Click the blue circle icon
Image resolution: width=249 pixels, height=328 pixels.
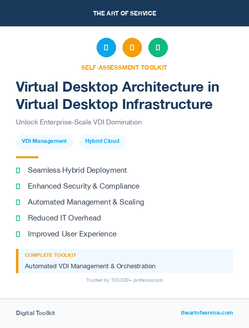tap(106, 47)
